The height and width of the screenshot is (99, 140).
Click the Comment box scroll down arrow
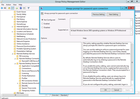(x=131, y=27)
